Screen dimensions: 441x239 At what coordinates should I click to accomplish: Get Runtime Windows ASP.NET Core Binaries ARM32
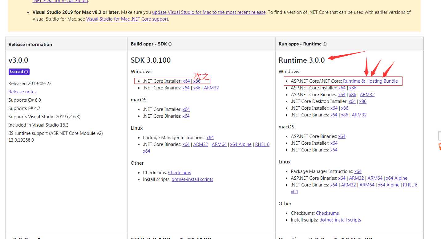tap(367, 95)
